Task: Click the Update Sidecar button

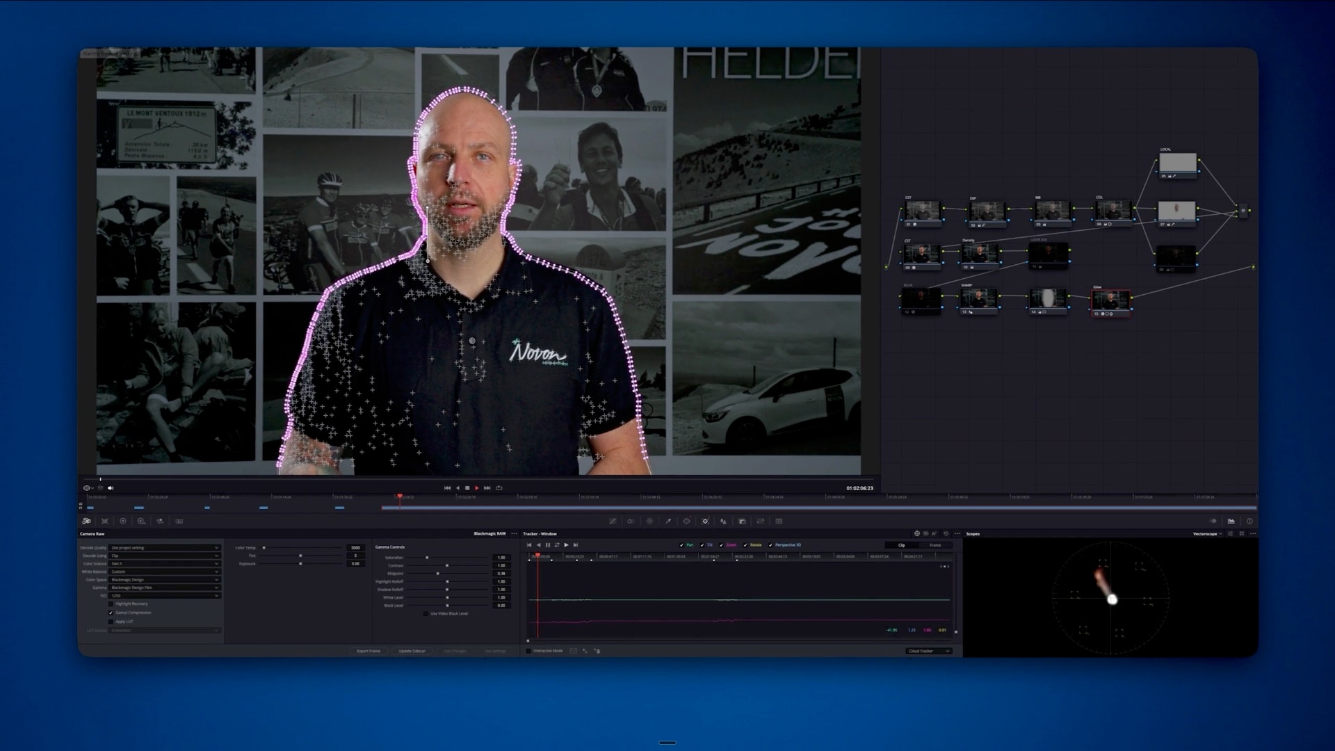Action: click(412, 651)
